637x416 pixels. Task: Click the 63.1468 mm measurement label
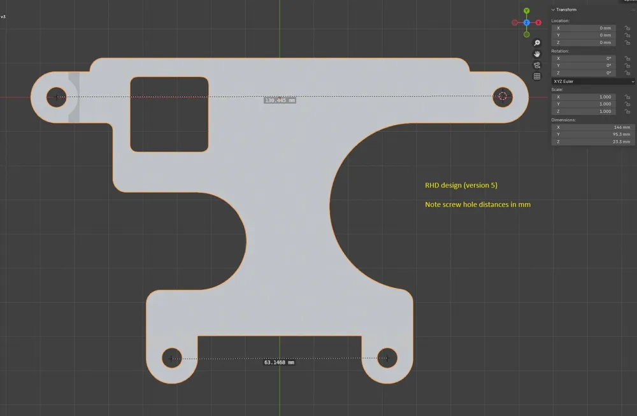click(x=279, y=362)
